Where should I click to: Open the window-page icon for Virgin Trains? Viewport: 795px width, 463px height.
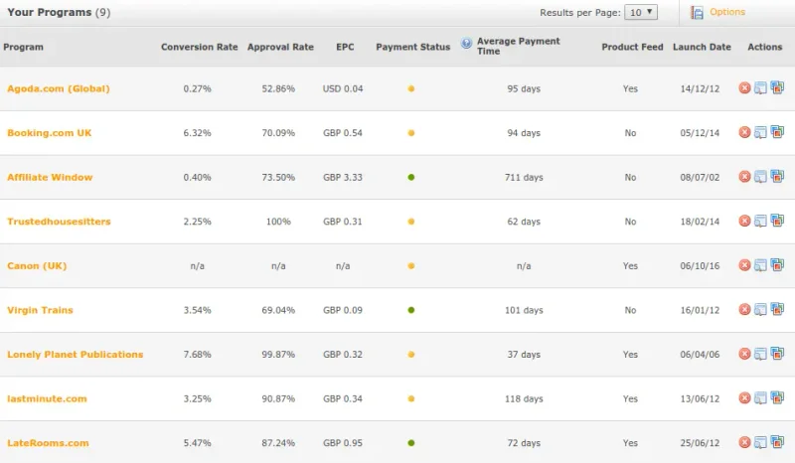(760, 310)
